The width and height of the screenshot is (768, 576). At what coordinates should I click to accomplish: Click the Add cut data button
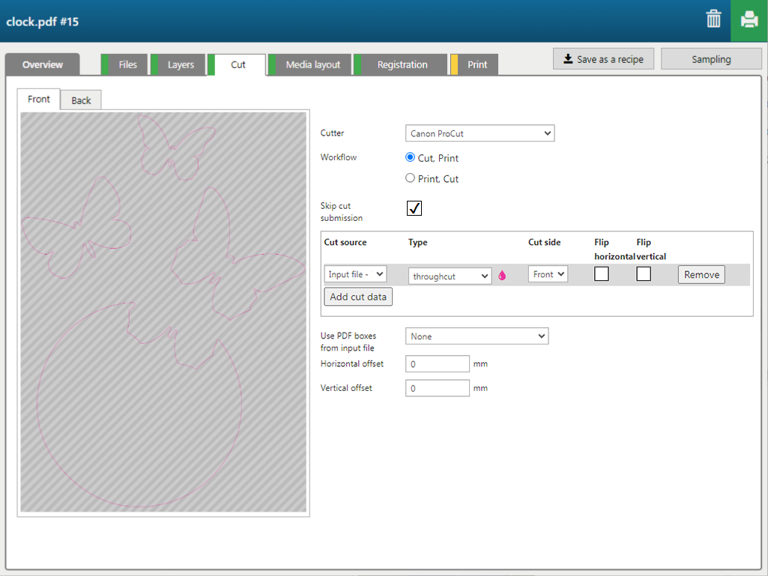358,297
